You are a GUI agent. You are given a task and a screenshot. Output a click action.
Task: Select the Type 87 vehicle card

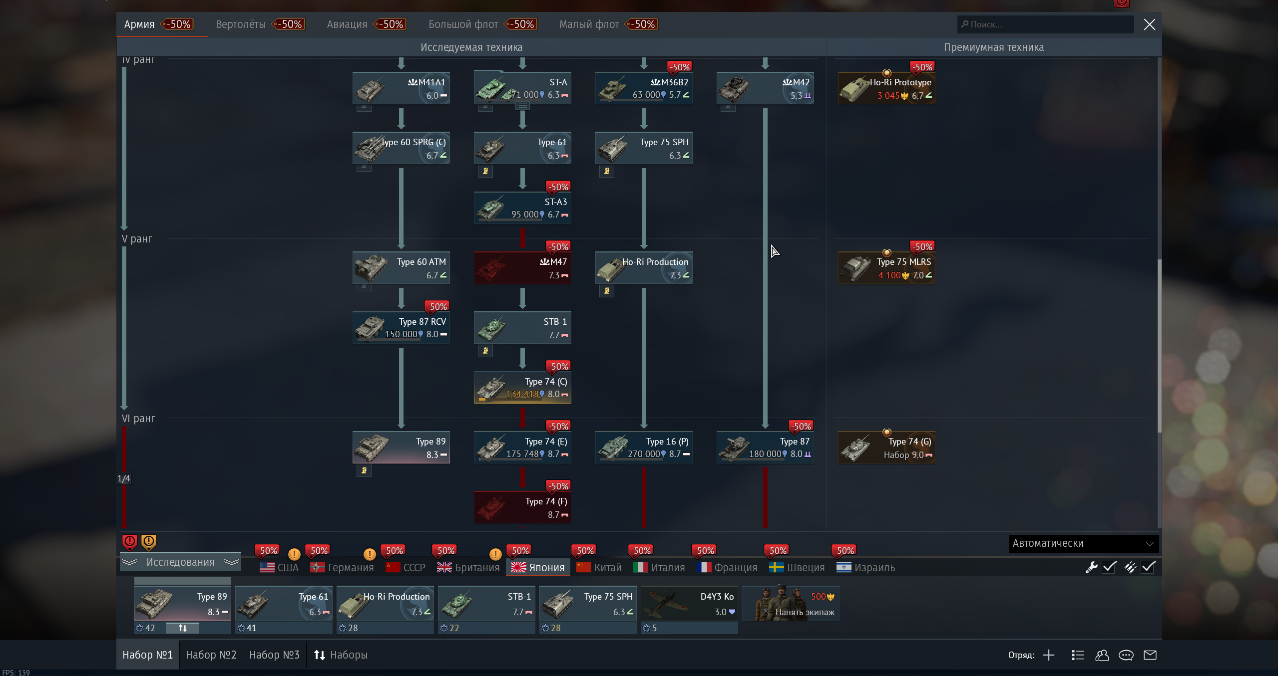[x=765, y=448]
